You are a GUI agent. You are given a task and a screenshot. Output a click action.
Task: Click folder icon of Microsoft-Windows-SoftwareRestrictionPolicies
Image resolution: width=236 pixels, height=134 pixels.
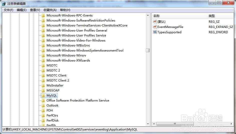[43, 20]
